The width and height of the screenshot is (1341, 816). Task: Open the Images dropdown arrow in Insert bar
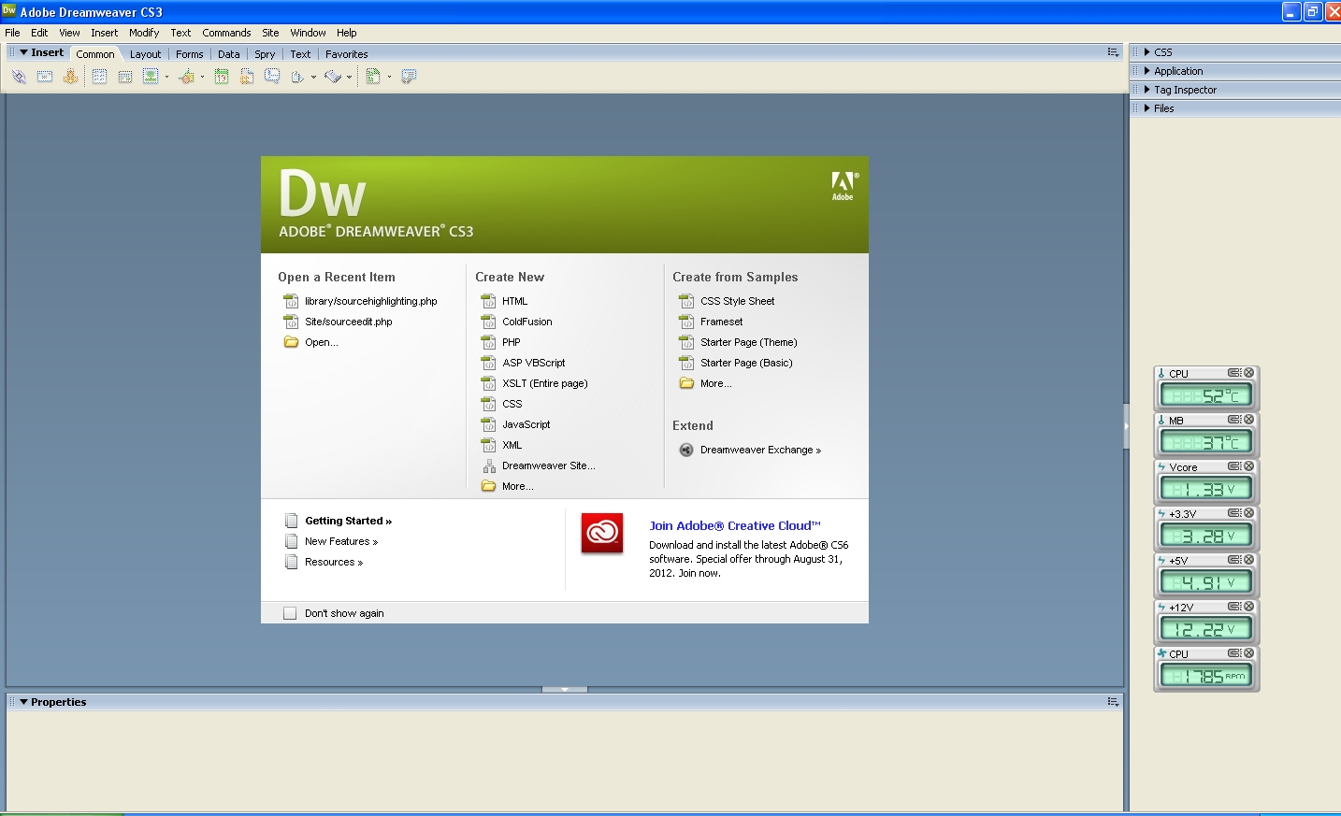point(166,78)
